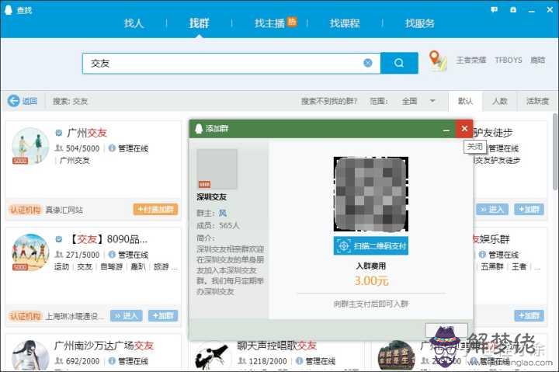Open the 广州交友 group title
This screenshot has height=372, width=559.
(87, 133)
